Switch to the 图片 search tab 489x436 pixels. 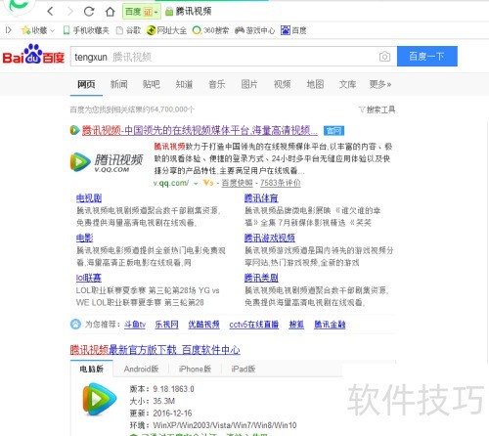(x=249, y=84)
